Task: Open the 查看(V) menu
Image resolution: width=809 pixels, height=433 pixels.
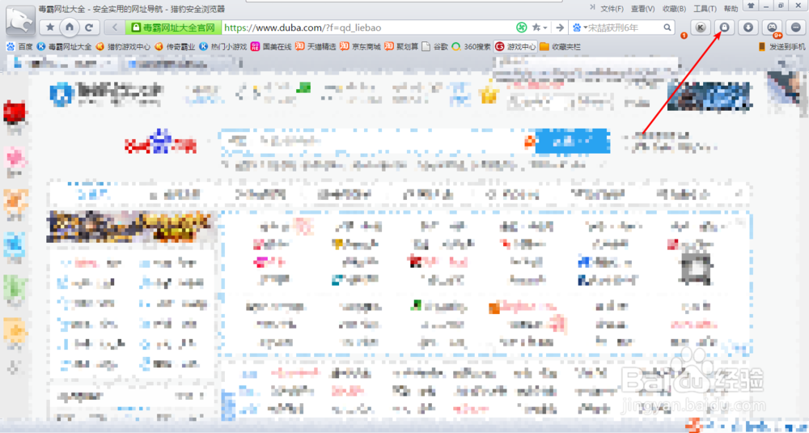Action: [642, 9]
